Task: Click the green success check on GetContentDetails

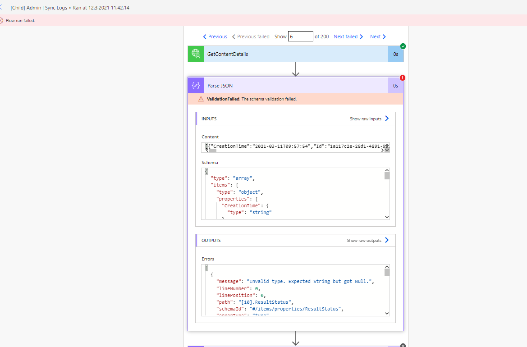Action: click(403, 46)
